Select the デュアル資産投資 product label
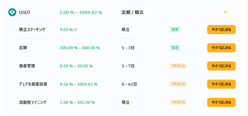 click(x=33, y=84)
